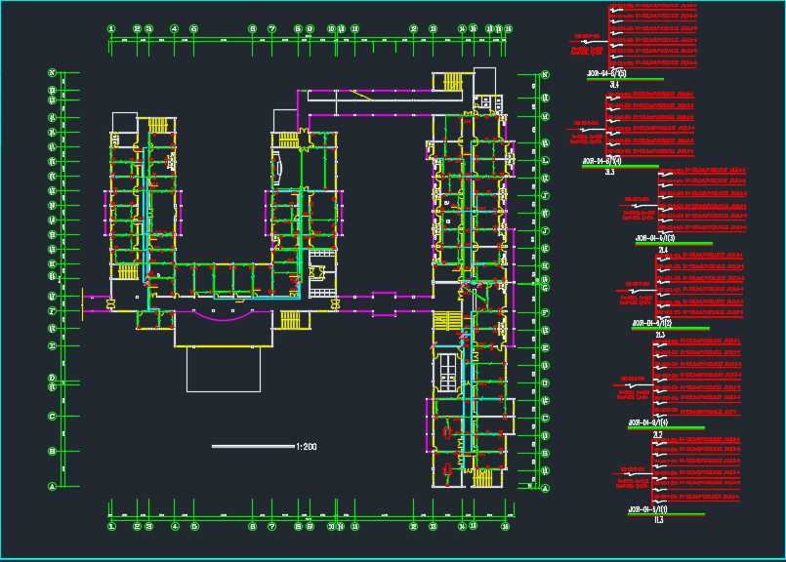Select grid bubble A on the right axis column
Screen dimensions: 786x562
coord(546,489)
